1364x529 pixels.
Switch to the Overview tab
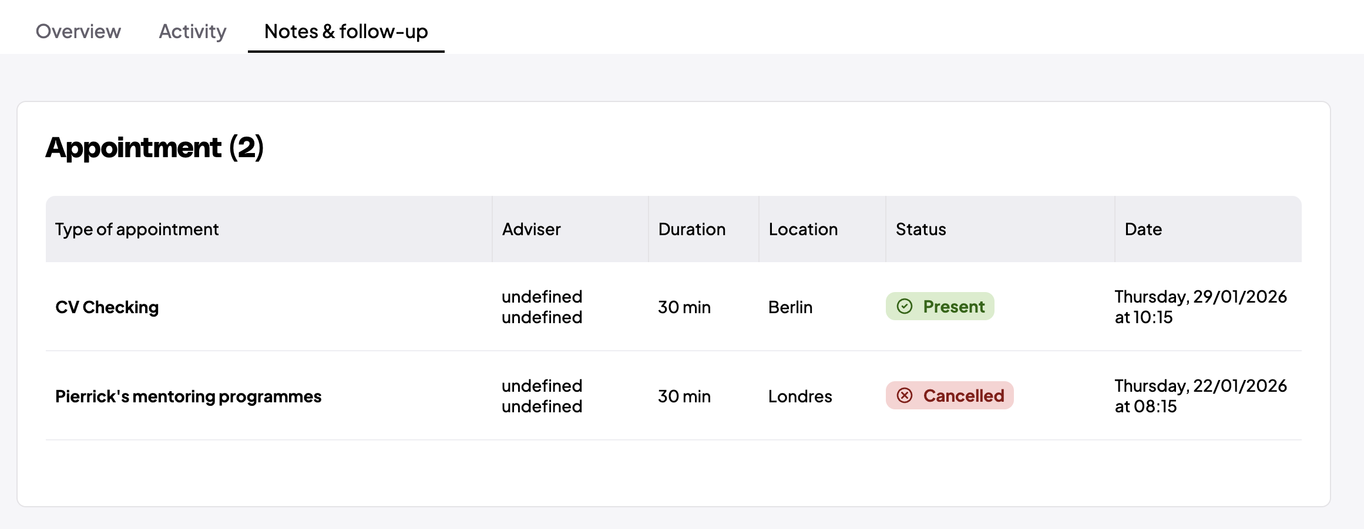pyautogui.click(x=78, y=31)
